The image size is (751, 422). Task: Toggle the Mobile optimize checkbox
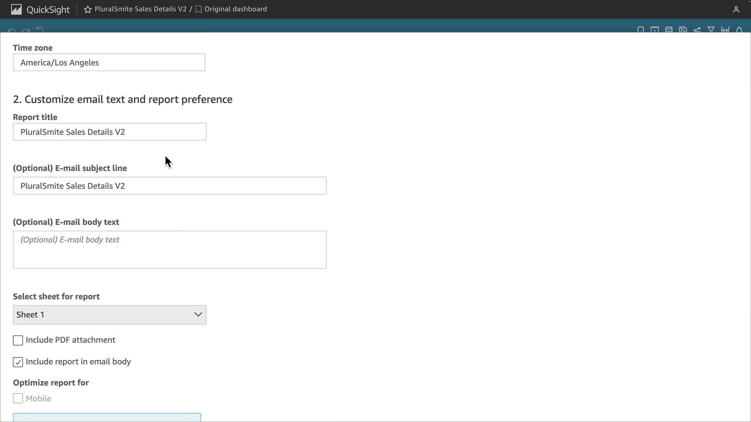(x=18, y=399)
